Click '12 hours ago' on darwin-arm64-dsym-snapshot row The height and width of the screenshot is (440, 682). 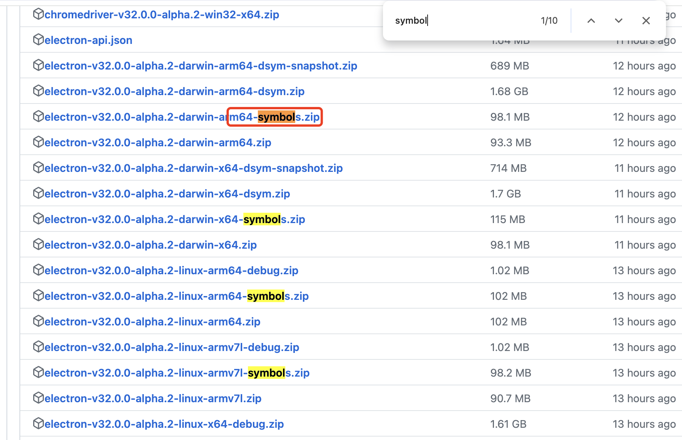[x=644, y=66]
